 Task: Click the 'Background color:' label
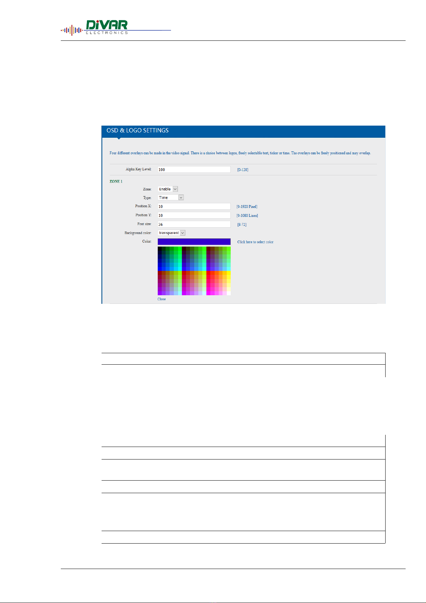(138, 233)
